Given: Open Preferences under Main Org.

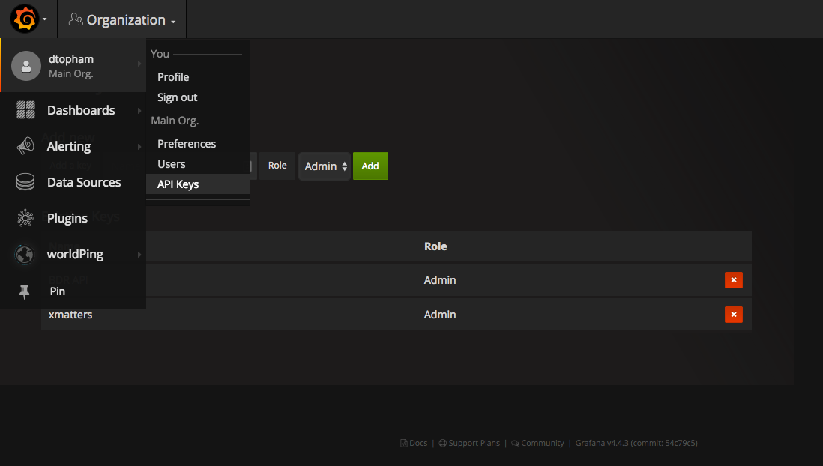Looking at the screenshot, I should click(x=187, y=144).
